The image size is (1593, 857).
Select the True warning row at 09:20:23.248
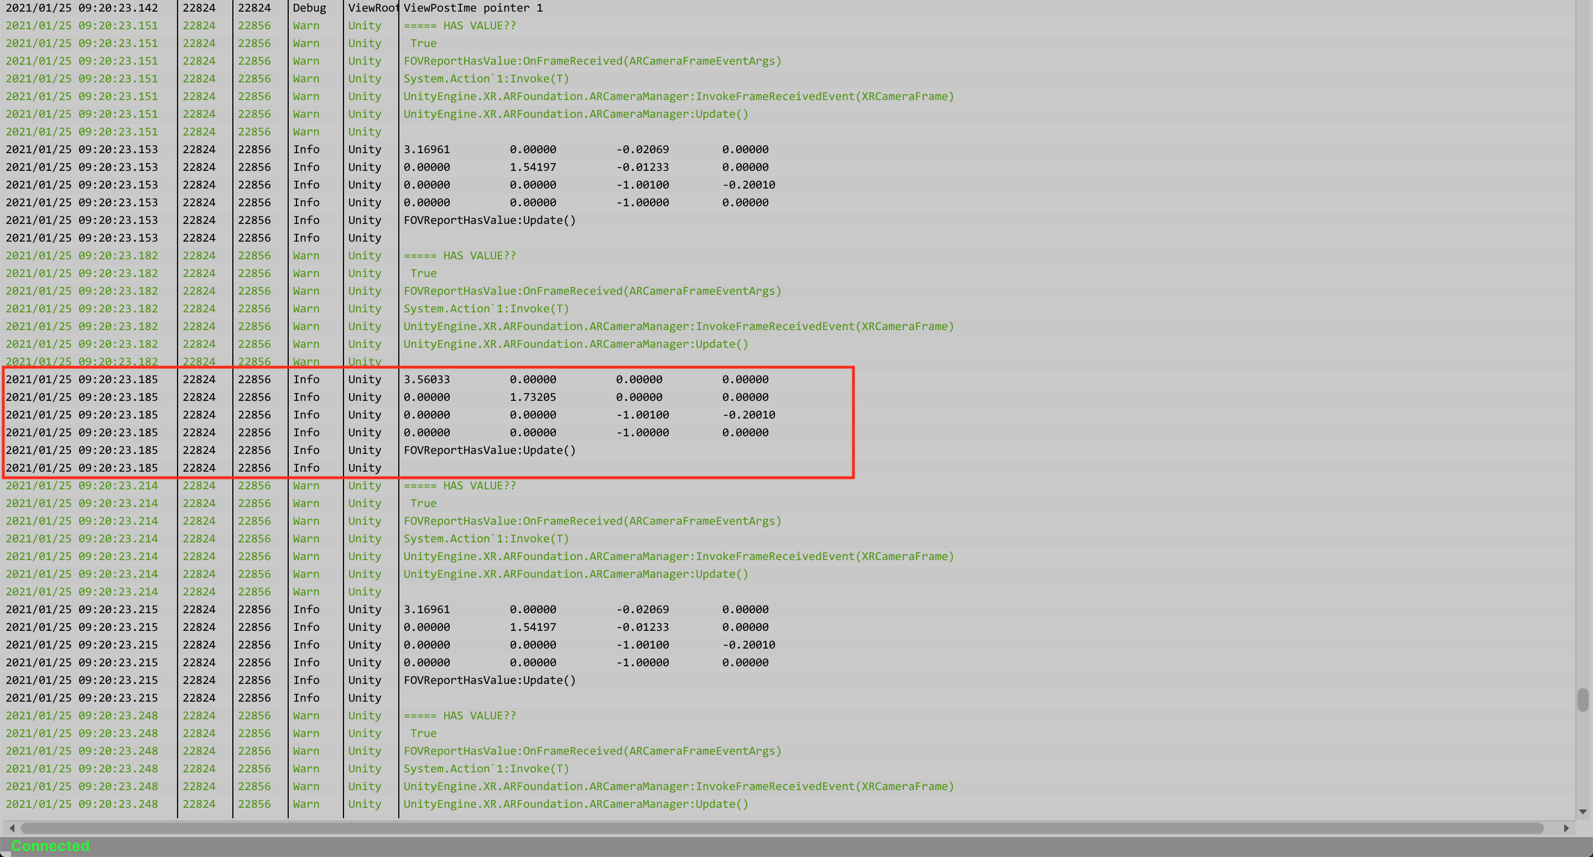point(423,733)
